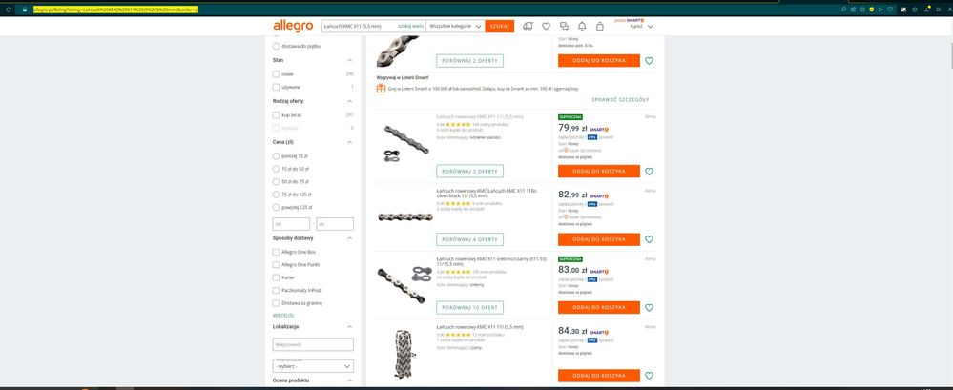
Task: Open favorites heart icon in header
Action: coord(546,26)
